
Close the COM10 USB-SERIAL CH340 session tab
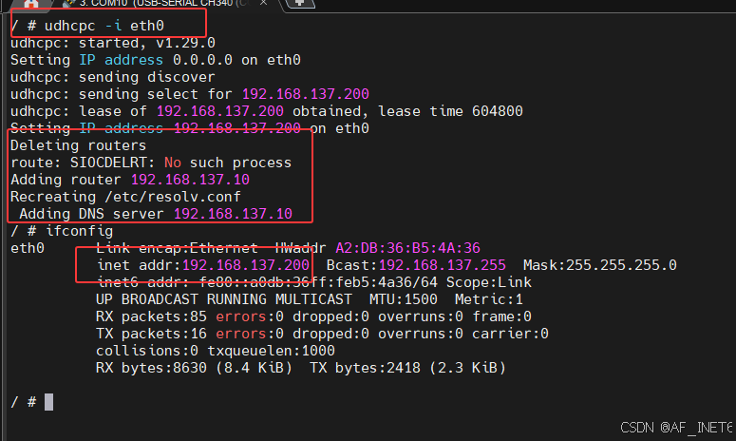pos(264,3)
